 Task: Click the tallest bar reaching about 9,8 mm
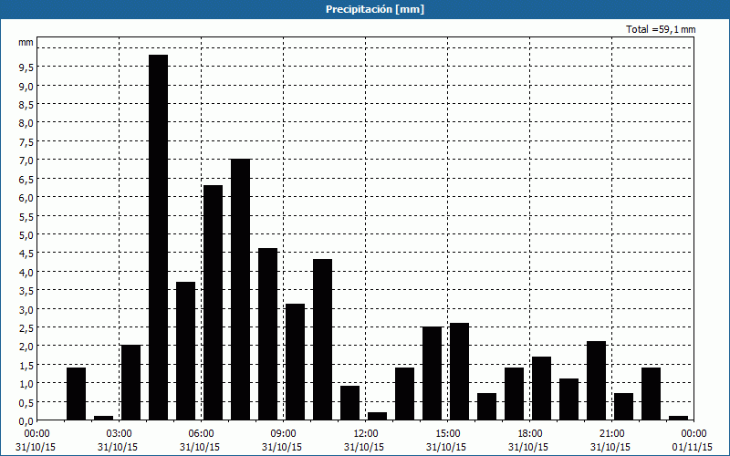click(158, 237)
